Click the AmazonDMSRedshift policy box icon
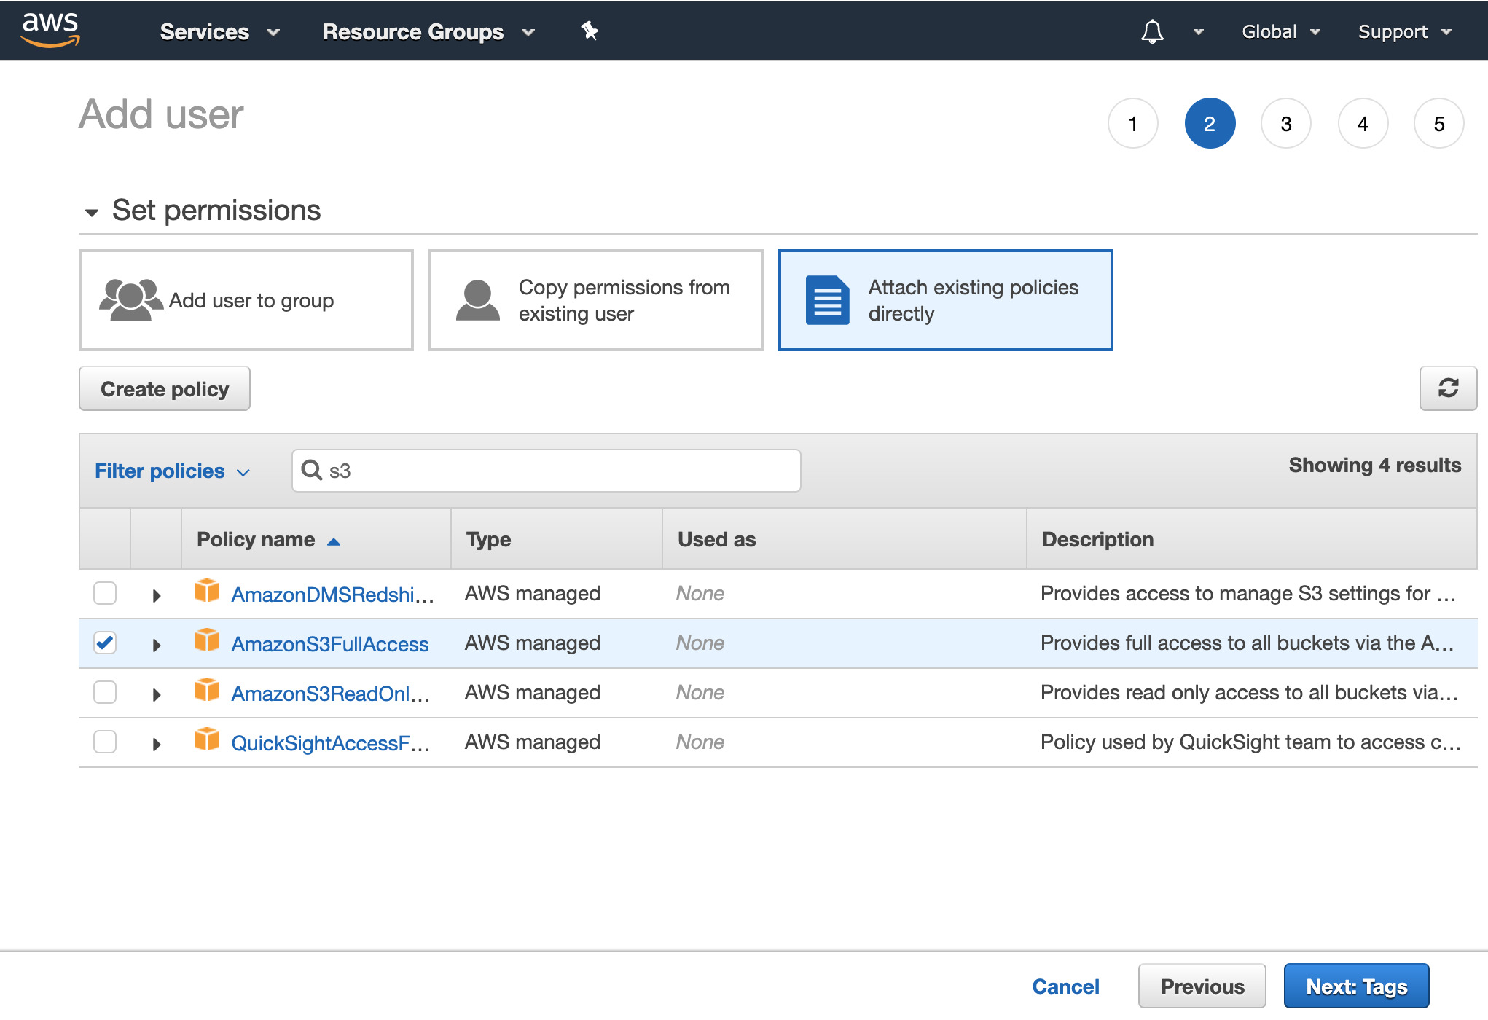The image size is (1488, 1020). click(207, 591)
